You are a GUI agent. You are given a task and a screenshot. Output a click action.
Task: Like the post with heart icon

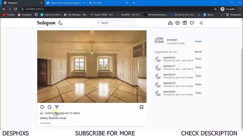42,107
